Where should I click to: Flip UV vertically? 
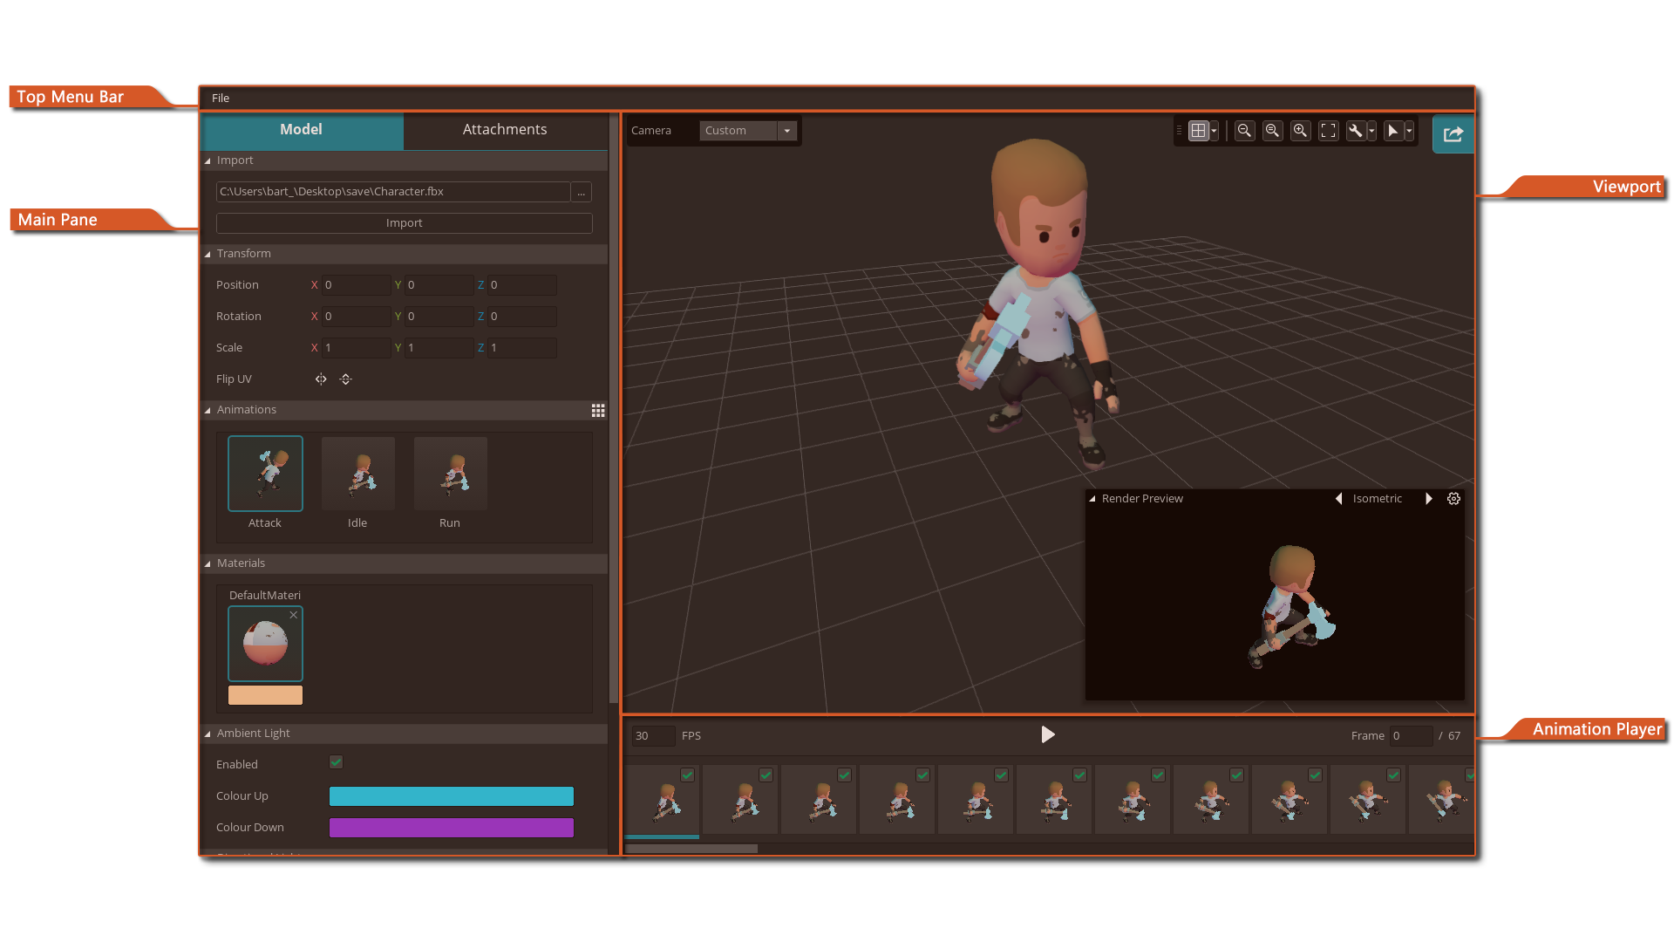pyautogui.click(x=345, y=379)
